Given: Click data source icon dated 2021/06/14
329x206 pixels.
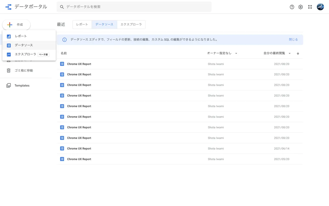Looking at the screenshot, I should (62, 149).
